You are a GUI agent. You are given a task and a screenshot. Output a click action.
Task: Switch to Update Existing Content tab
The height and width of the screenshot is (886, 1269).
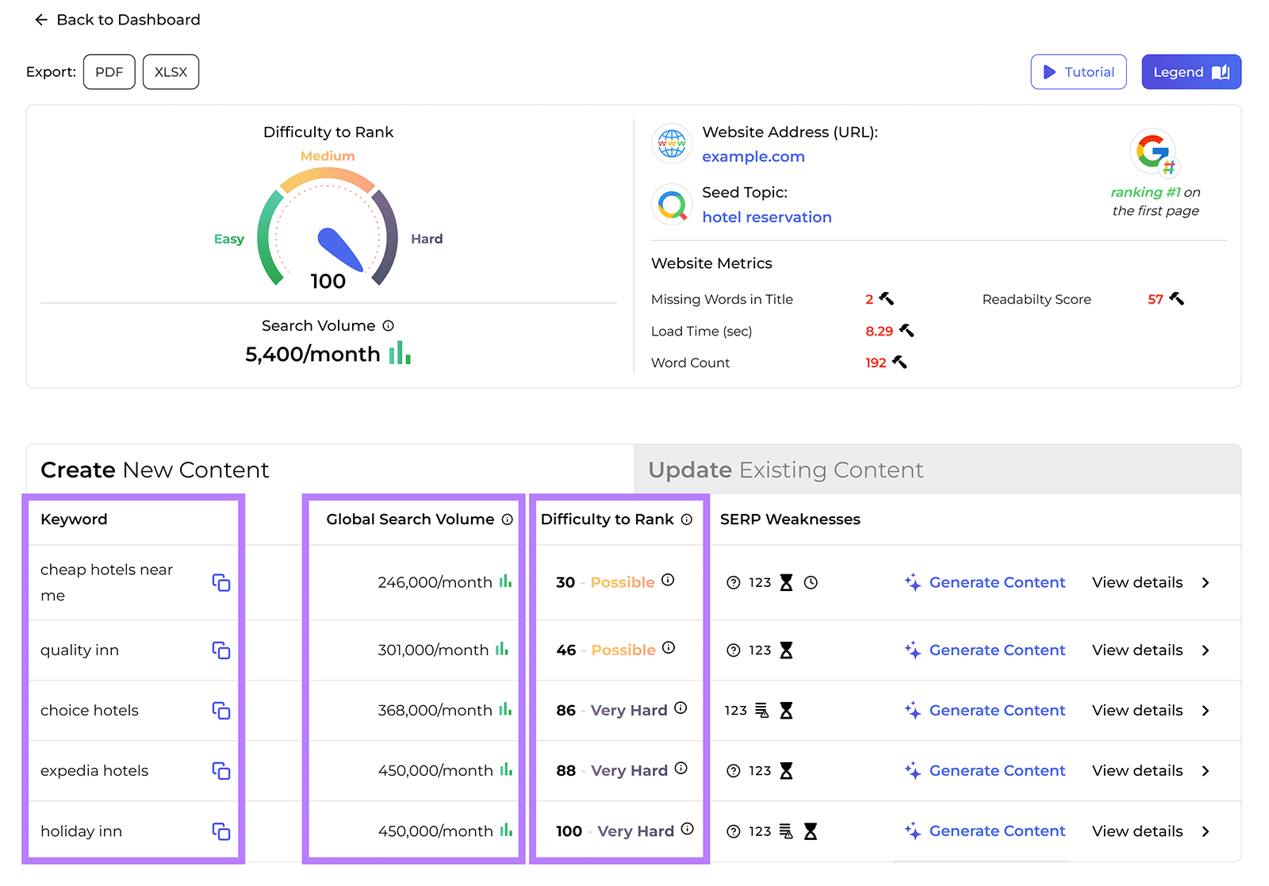click(x=785, y=470)
